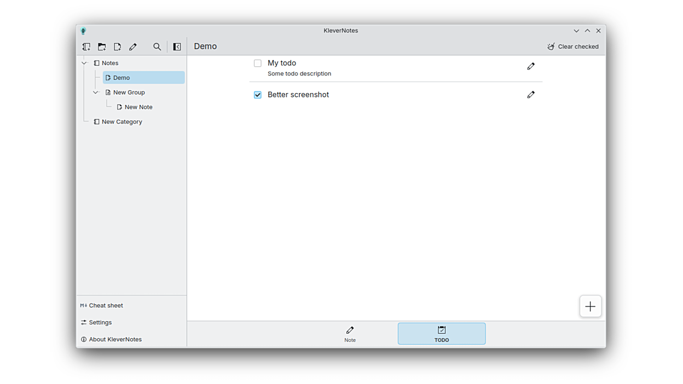Open the Cheat sheet
The image size is (683, 384).
(106, 305)
